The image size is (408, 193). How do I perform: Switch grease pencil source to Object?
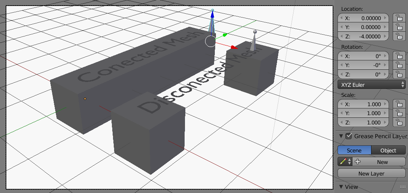[x=388, y=151]
